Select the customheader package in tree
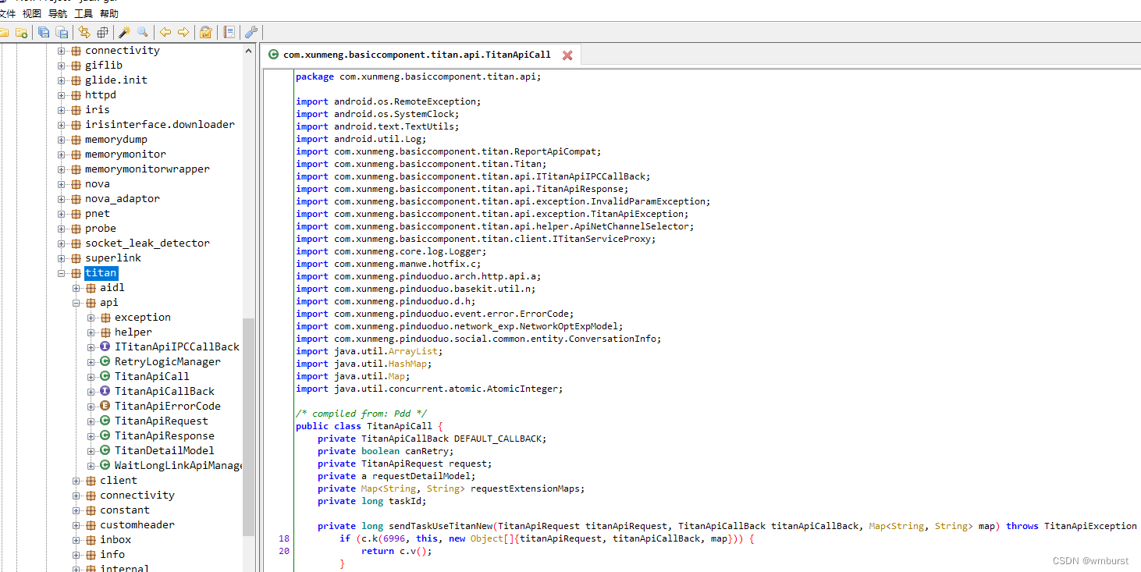 pos(137,524)
